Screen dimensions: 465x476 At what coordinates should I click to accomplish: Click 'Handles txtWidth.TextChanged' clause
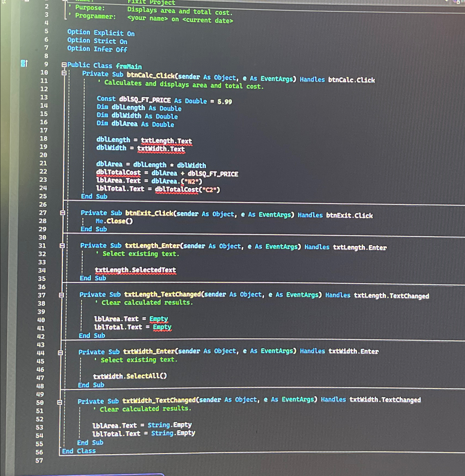point(371,400)
